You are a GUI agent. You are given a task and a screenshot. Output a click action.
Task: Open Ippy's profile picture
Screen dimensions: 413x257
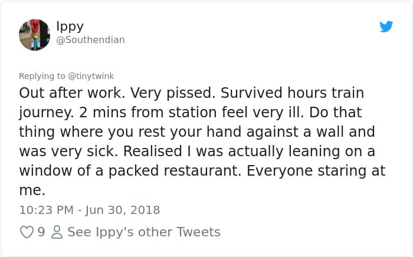click(34, 34)
